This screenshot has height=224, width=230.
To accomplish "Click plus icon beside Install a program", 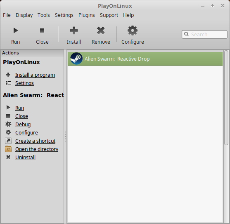I will point(8,75).
